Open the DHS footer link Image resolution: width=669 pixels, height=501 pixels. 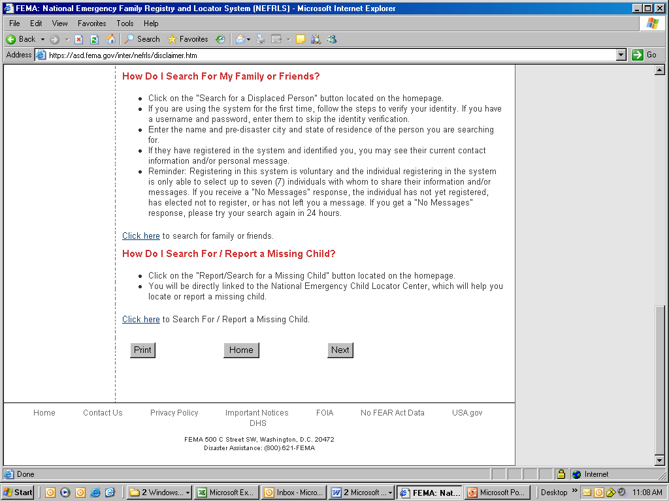click(258, 423)
